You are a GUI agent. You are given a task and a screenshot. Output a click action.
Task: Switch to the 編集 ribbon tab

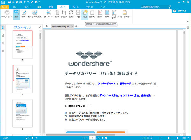coord(39,7)
